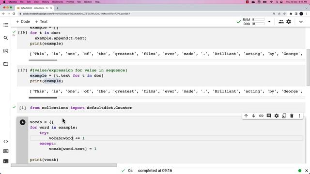Click the browser forward arrow

[9, 14]
